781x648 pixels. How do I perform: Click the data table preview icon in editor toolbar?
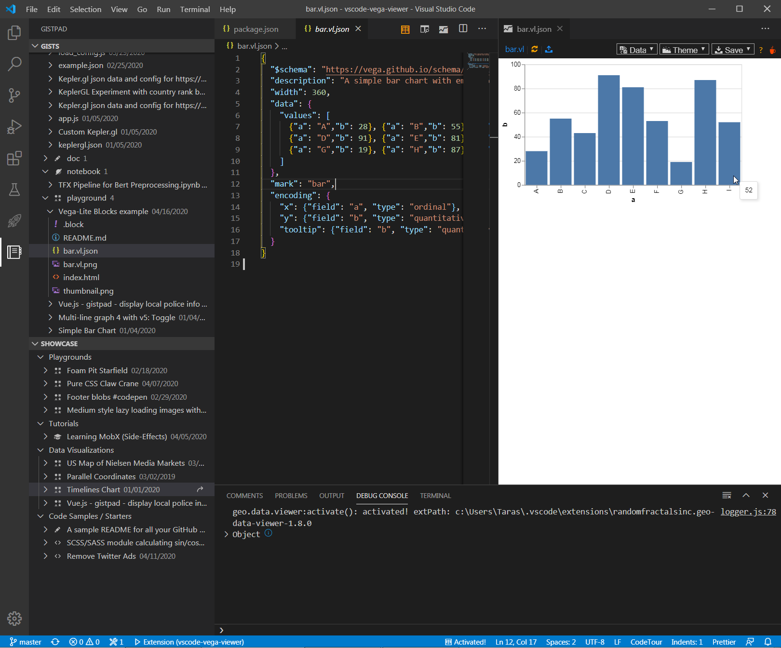tap(405, 29)
